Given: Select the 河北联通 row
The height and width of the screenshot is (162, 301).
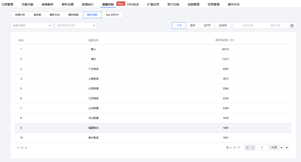Looking at the screenshot, I should (x=153, y=118).
